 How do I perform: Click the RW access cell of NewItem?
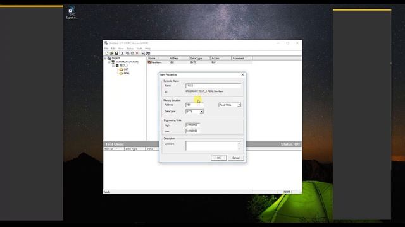[214, 62]
